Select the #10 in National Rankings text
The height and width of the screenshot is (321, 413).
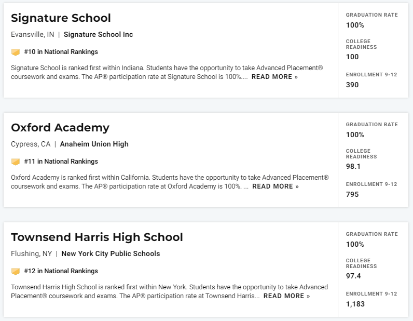point(61,52)
